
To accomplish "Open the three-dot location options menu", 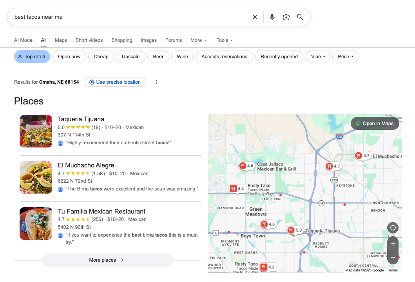I will [156, 82].
